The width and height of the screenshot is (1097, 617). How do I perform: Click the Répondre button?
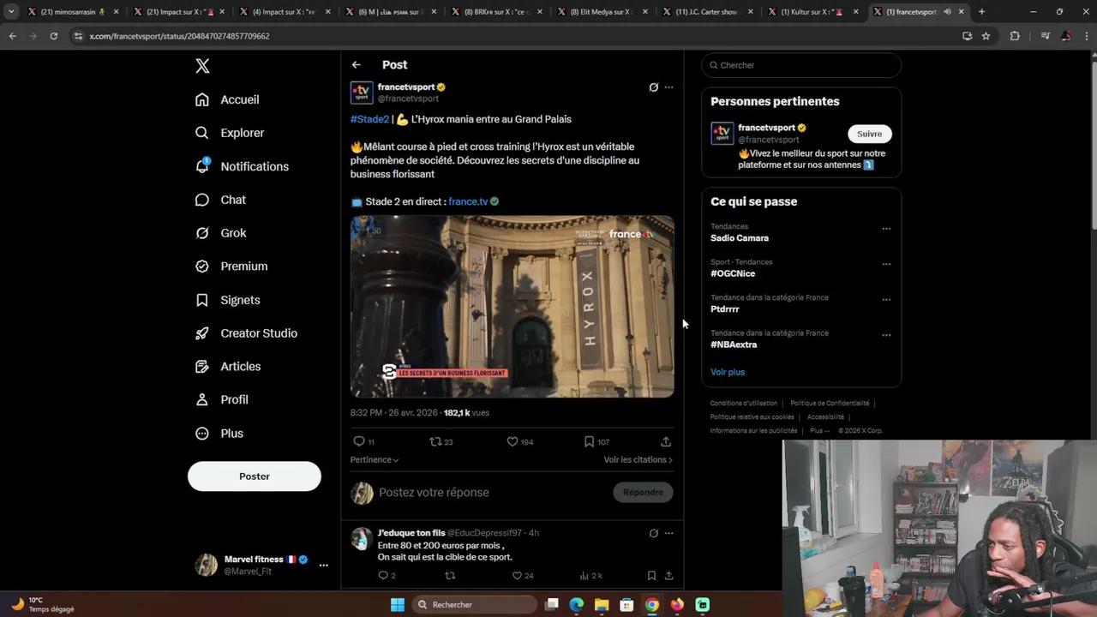tap(643, 493)
